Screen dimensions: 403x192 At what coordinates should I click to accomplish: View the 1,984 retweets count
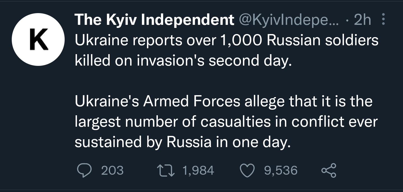(198, 170)
